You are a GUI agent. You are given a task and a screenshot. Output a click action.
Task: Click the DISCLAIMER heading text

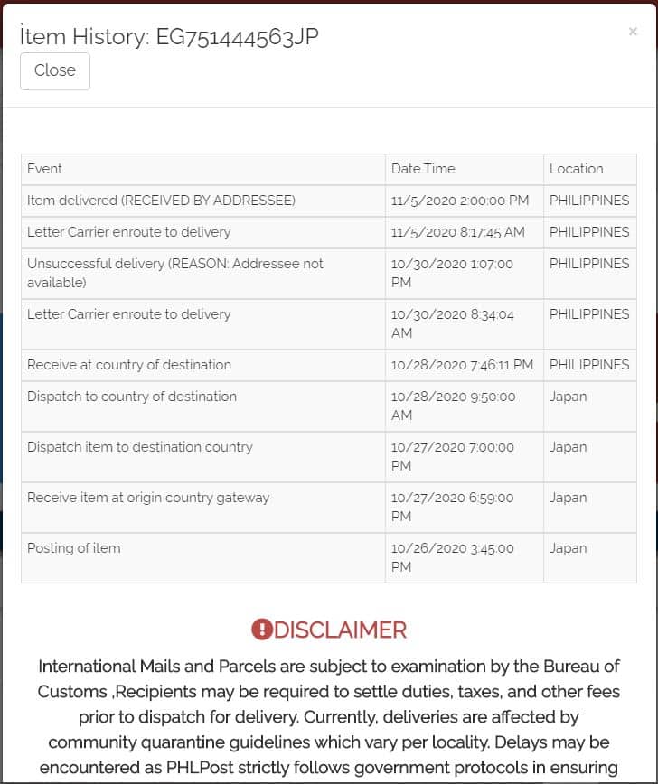pyautogui.click(x=340, y=630)
